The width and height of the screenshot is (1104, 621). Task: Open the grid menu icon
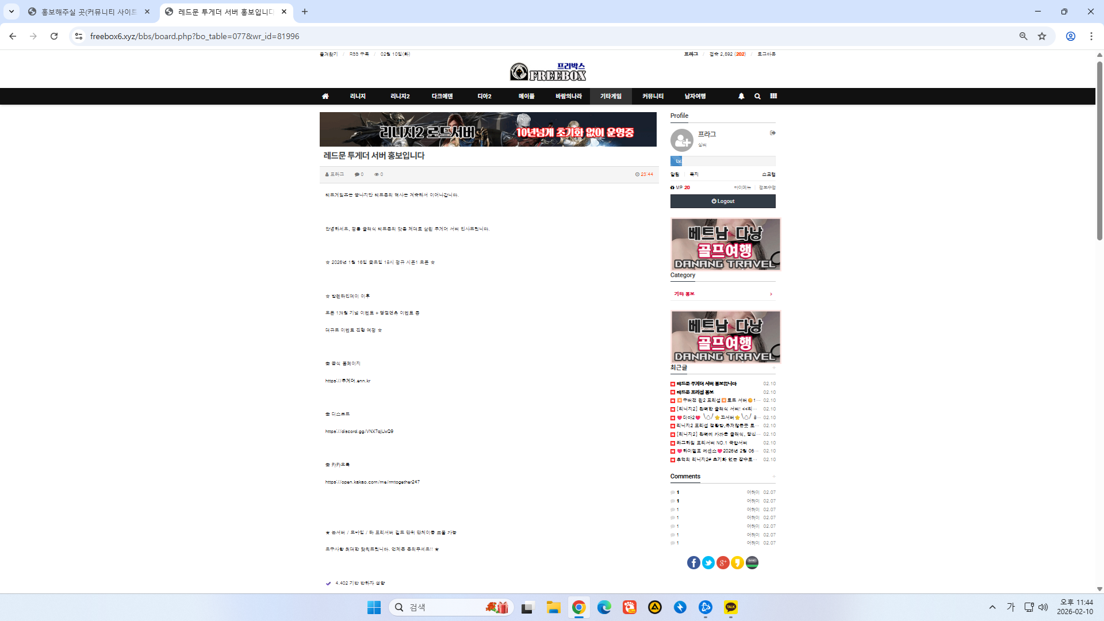773,96
